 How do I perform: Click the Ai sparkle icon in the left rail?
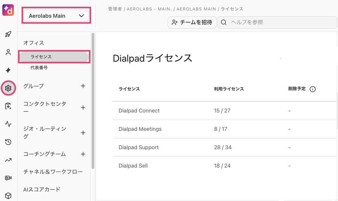(8, 70)
